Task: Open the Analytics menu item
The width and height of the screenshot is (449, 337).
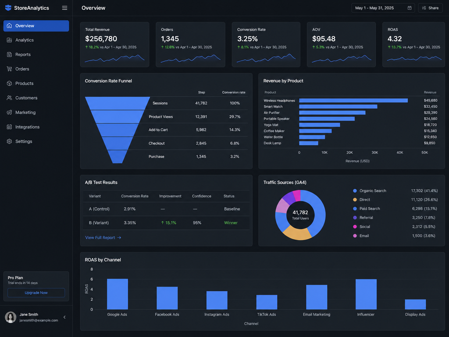Action: tap(36, 40)
